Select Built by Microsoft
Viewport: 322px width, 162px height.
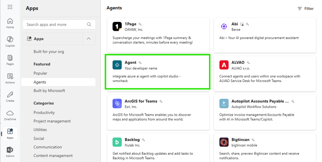(49, 91)
